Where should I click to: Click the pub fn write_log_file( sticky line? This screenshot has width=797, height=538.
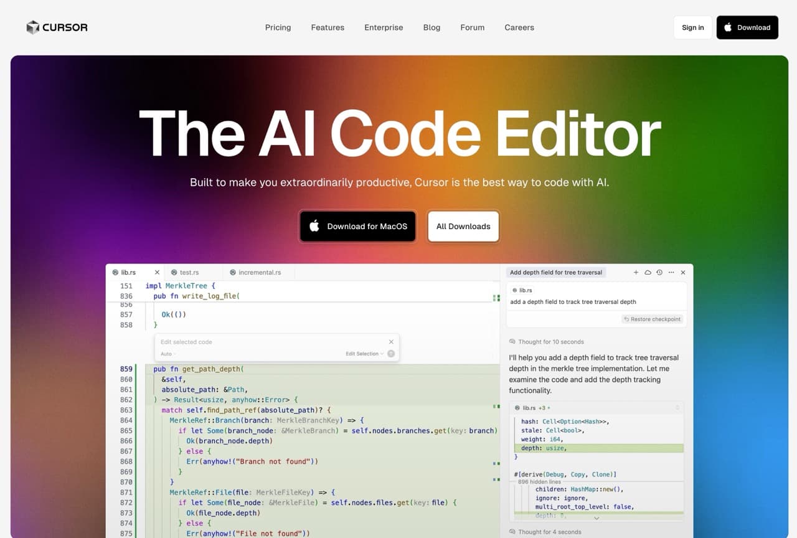pyautogui.click(x=196, y=296)
